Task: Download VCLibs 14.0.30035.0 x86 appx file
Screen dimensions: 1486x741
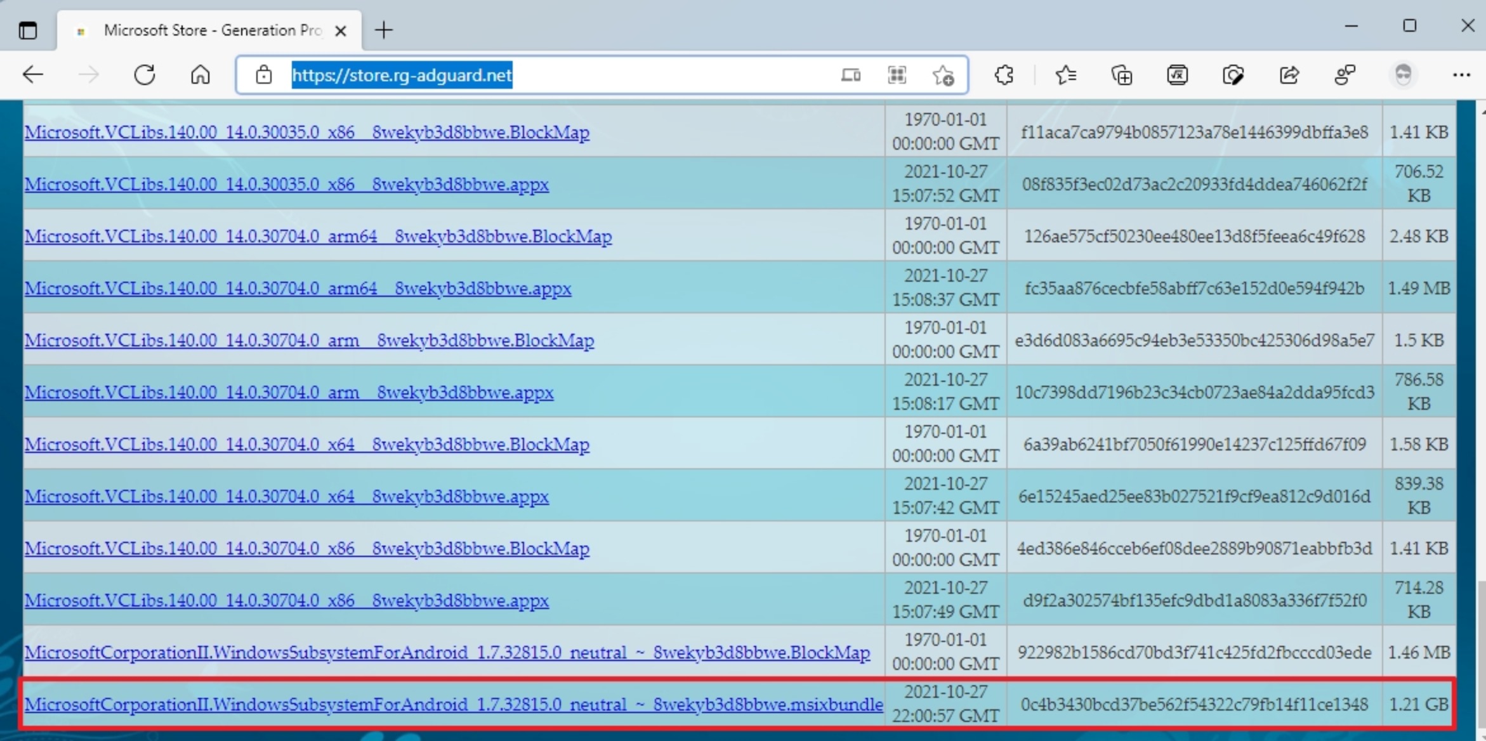Action: (286, 184)
